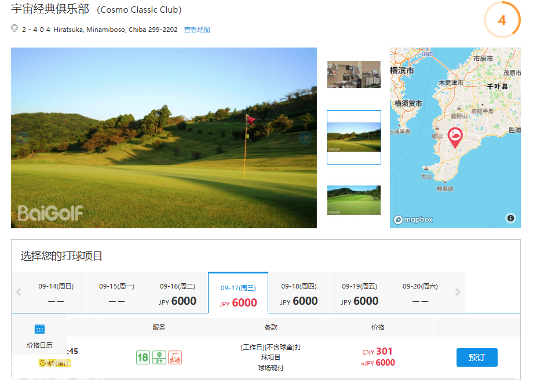Open the 查看地图 view map link

(197, 30)
